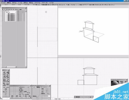The width and height of the screenshot is (129, 100).
Task: Collapse the top パート tree node
Action: 6,11
